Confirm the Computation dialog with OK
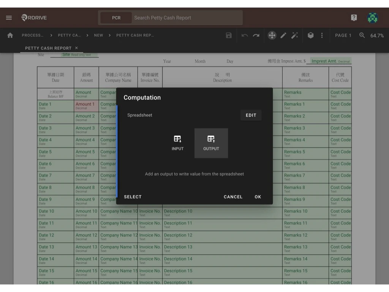Screen dimensions: 389x292 click(258, 197)
